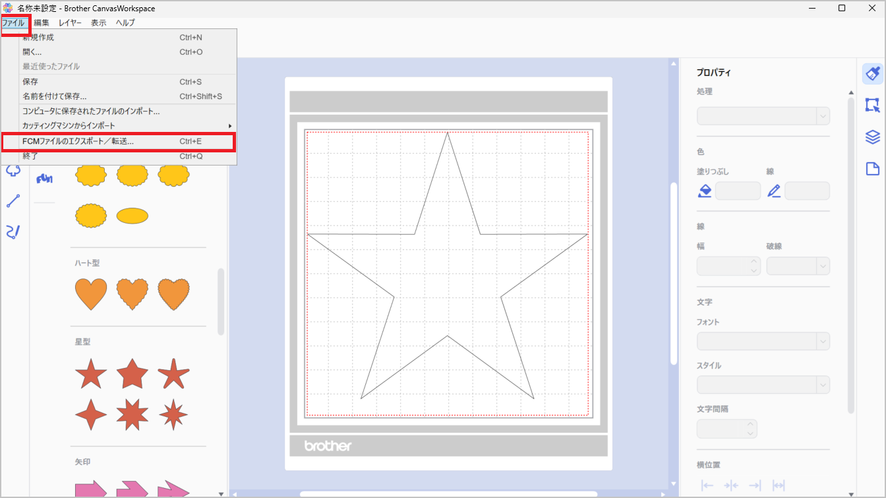Image resolution: width=886 pixels, height=498 pixels.
Task: Open the Properties panel paintbrush icon
Action: (872, 73)
